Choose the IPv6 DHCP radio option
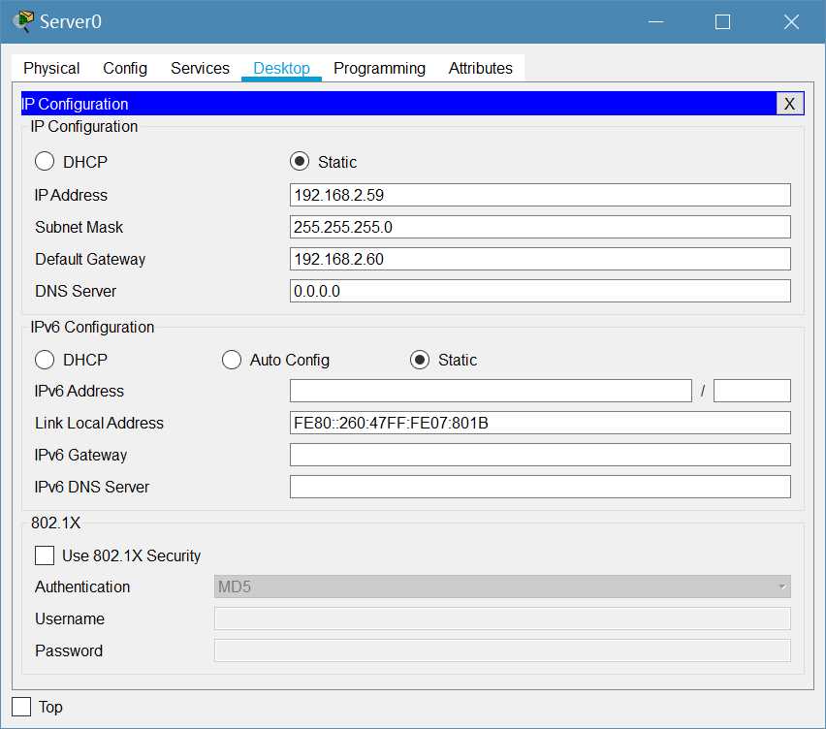This screenshot has width=826, height=729. click(x=45, y=360)
